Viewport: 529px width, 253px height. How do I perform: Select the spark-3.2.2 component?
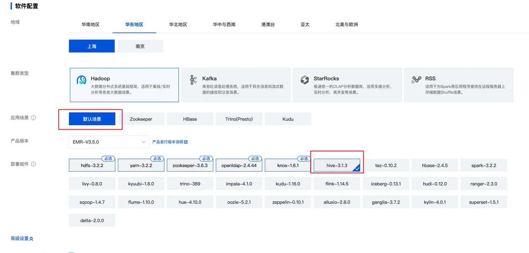point(484,165)
